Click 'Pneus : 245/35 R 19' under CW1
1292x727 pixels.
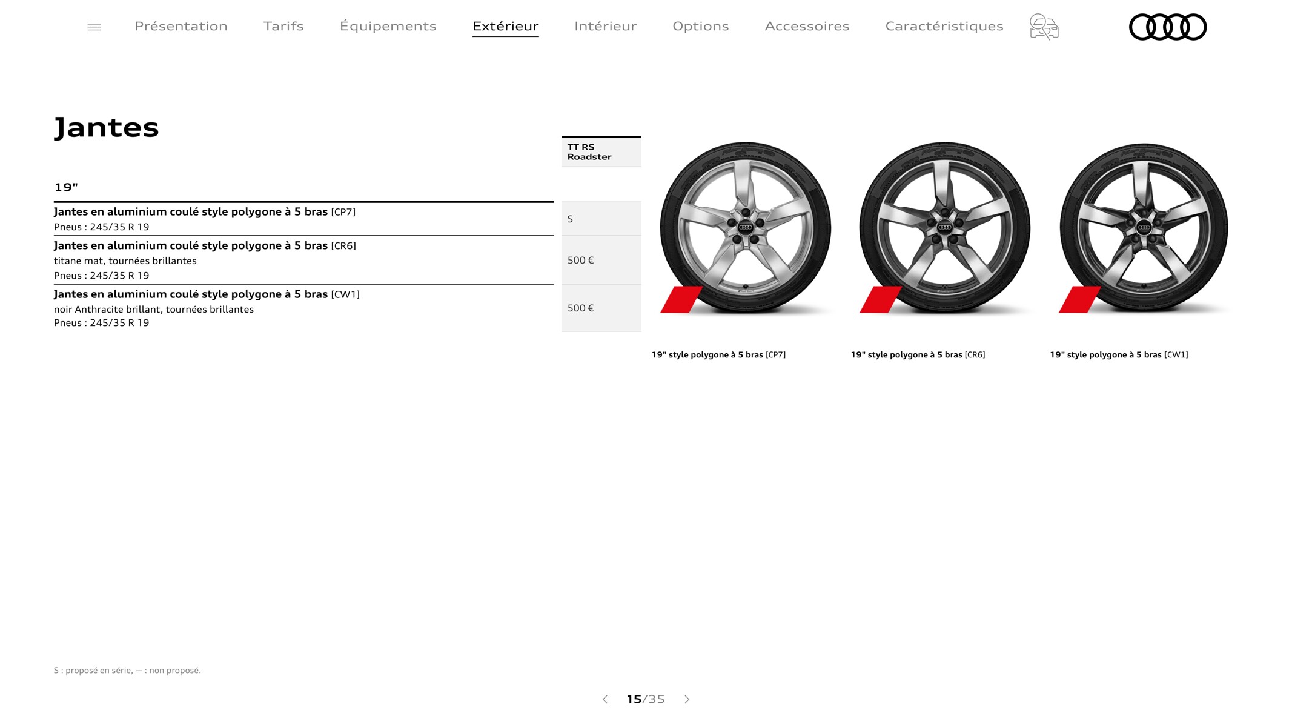coord(101,323)
